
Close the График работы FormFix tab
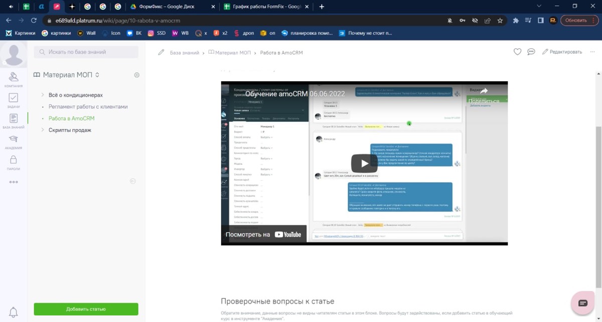(x=307, y=7)
